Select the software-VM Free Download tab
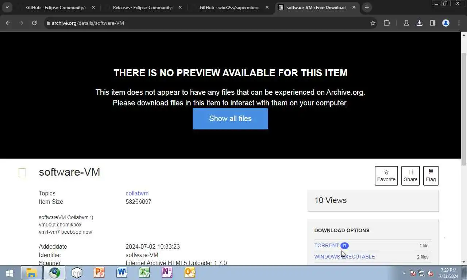 (316, 7)
